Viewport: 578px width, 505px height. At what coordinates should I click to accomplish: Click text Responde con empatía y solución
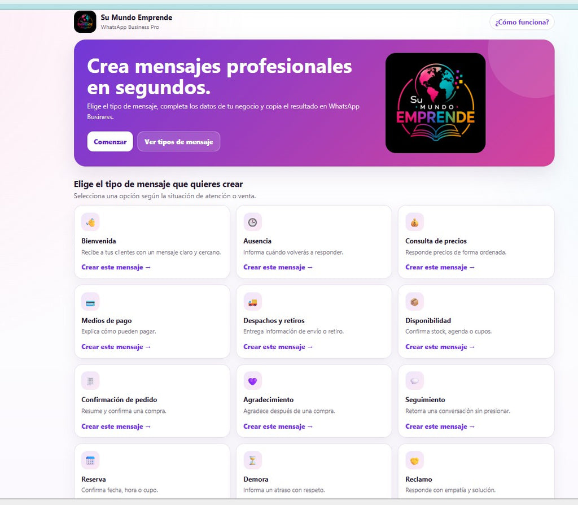coord(450,490)
